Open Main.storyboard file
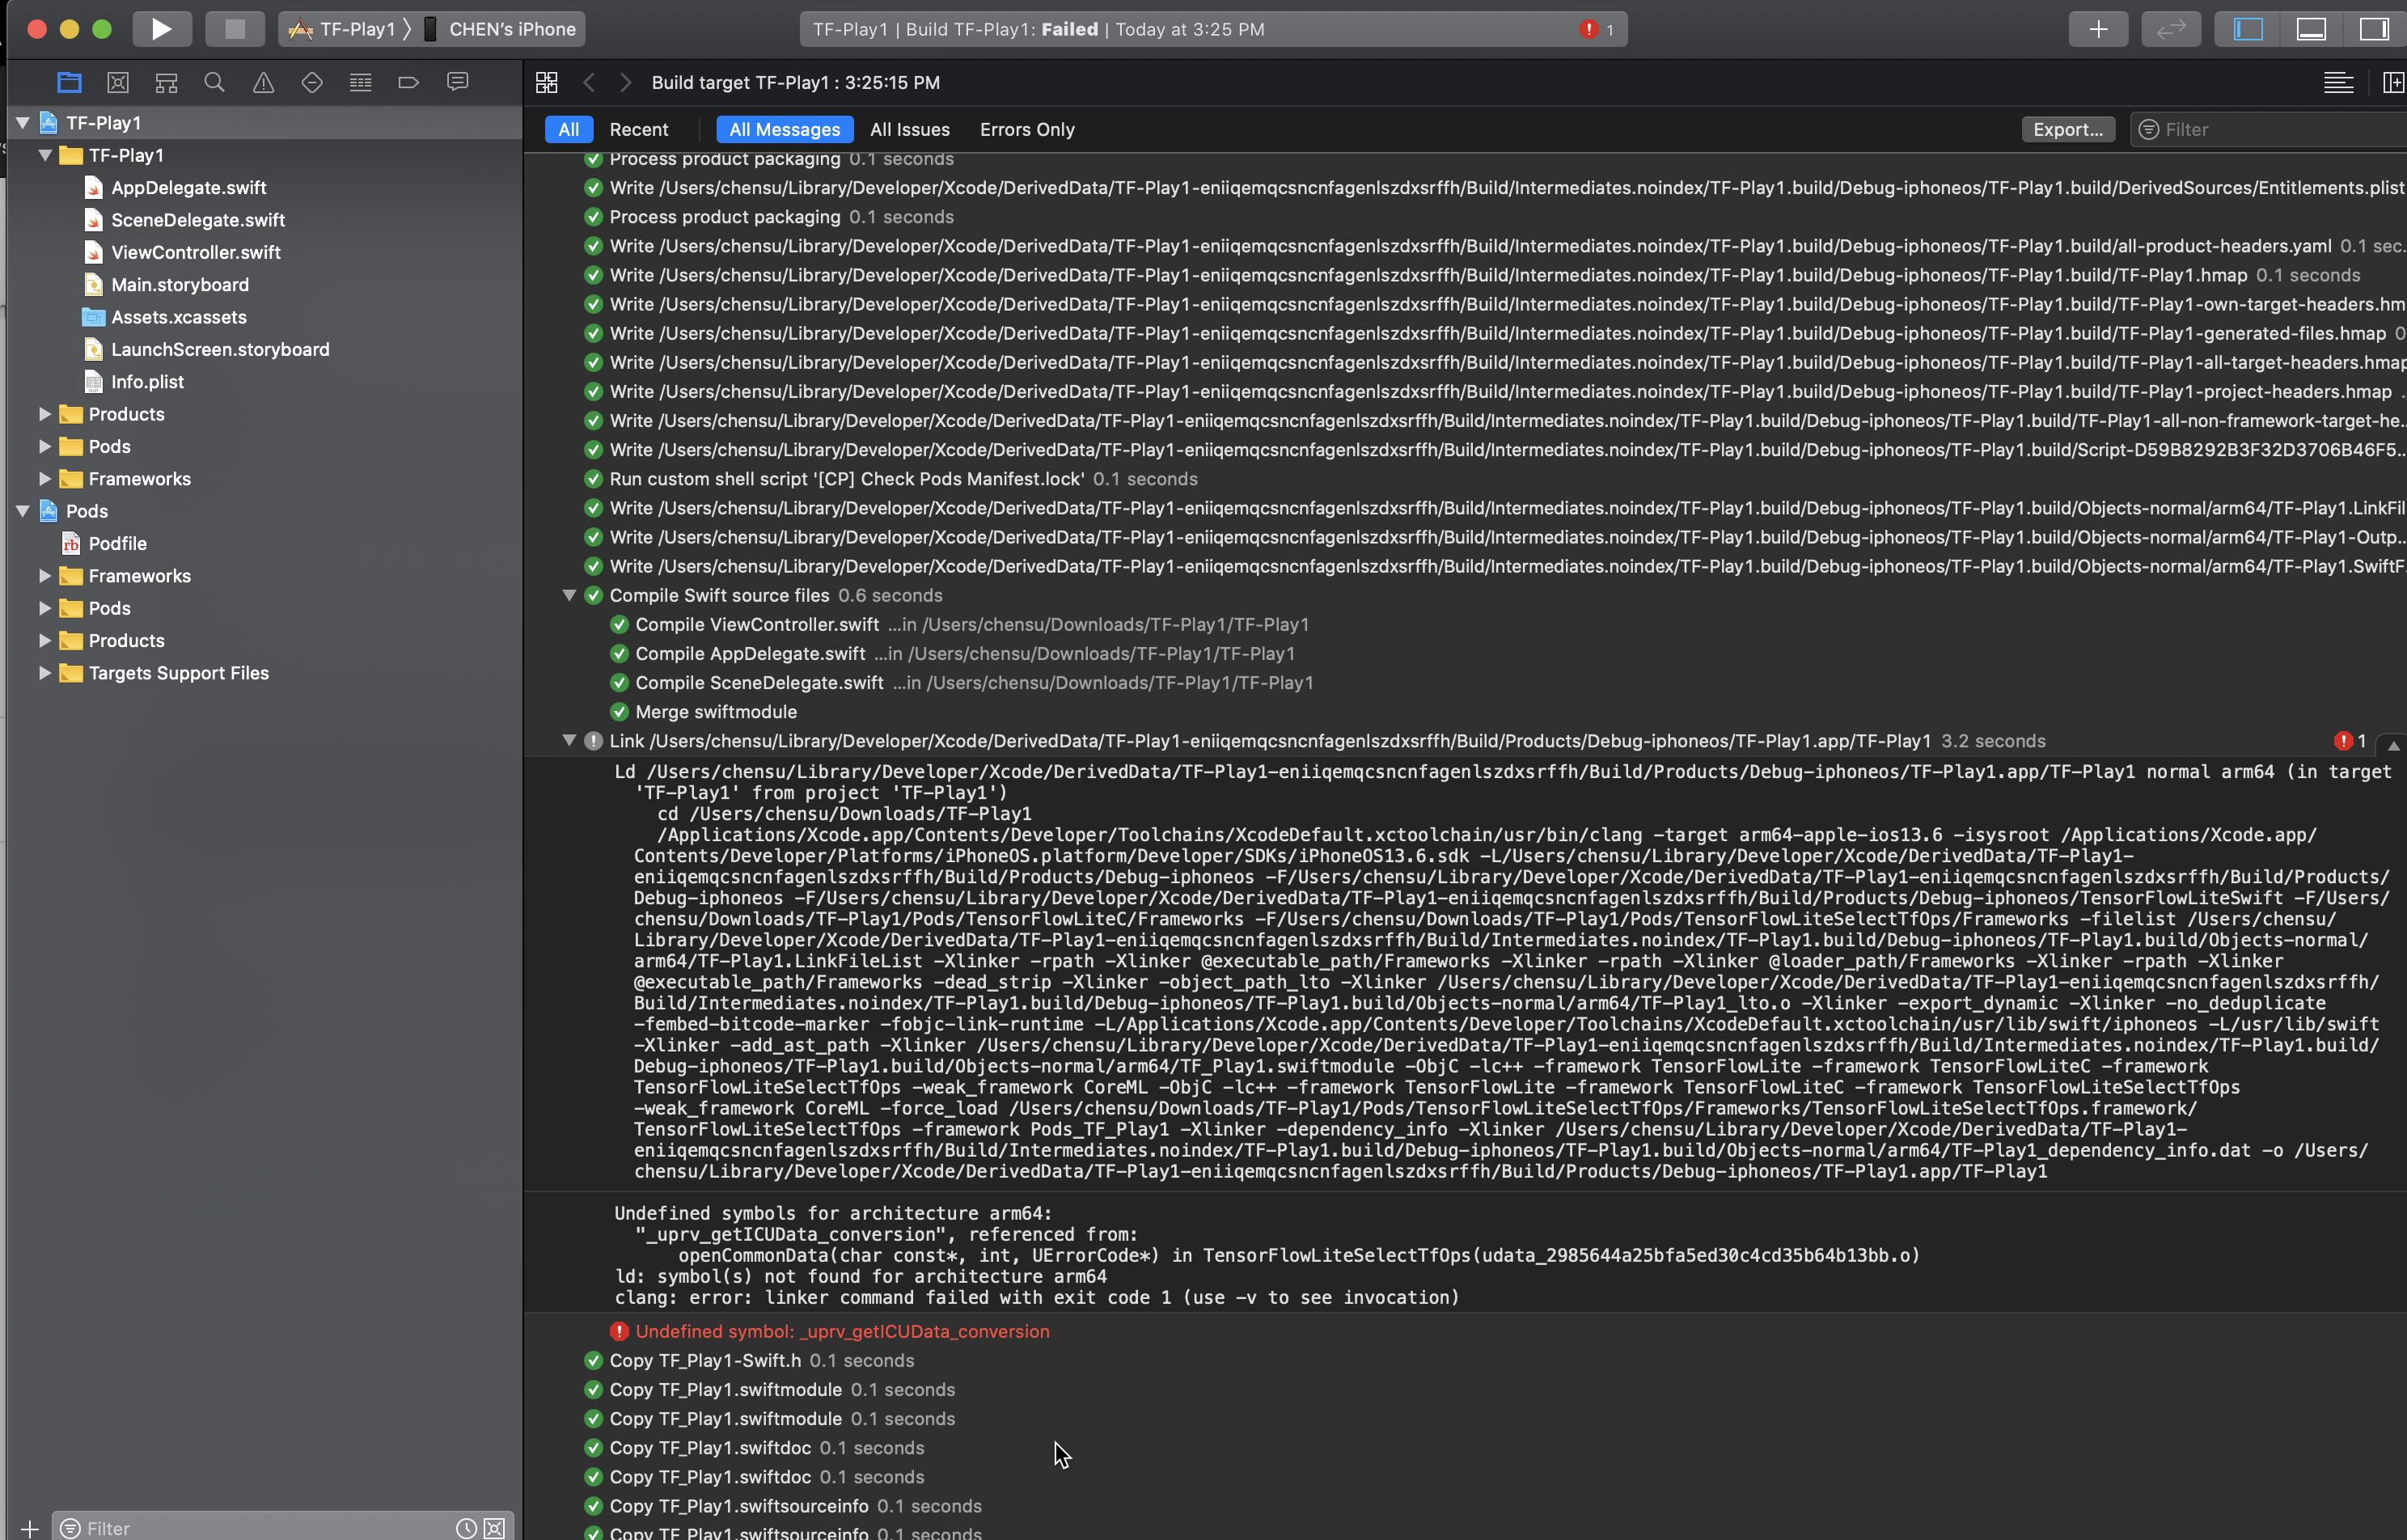The image size is (2407, 1540). tap(180, 285)
